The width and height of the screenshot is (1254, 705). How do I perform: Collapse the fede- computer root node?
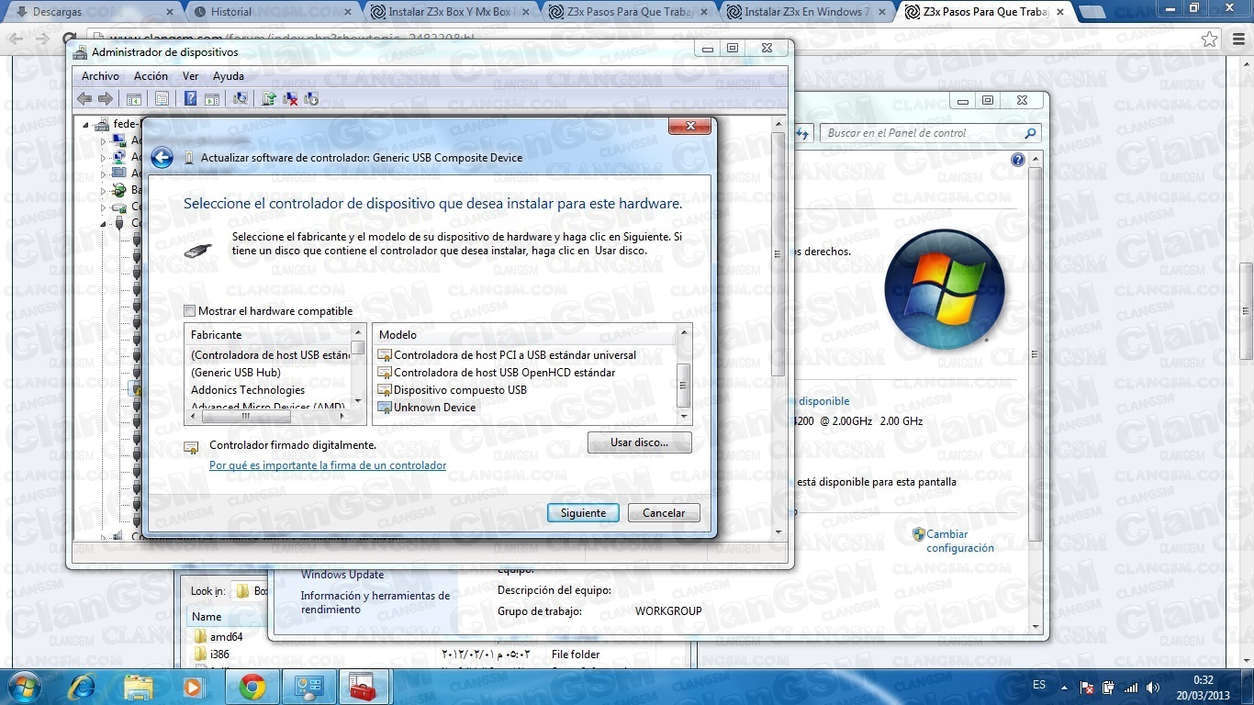pos(87,124)
